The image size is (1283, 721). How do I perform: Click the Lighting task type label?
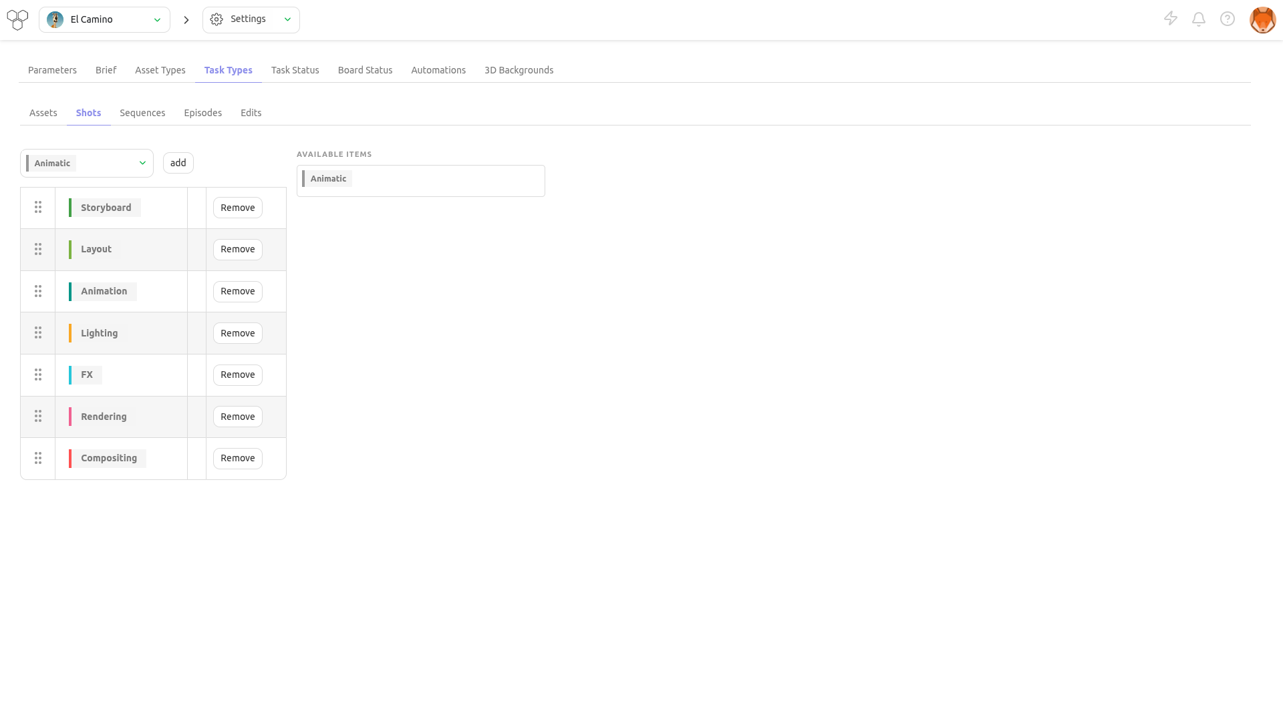pos(98,333)
